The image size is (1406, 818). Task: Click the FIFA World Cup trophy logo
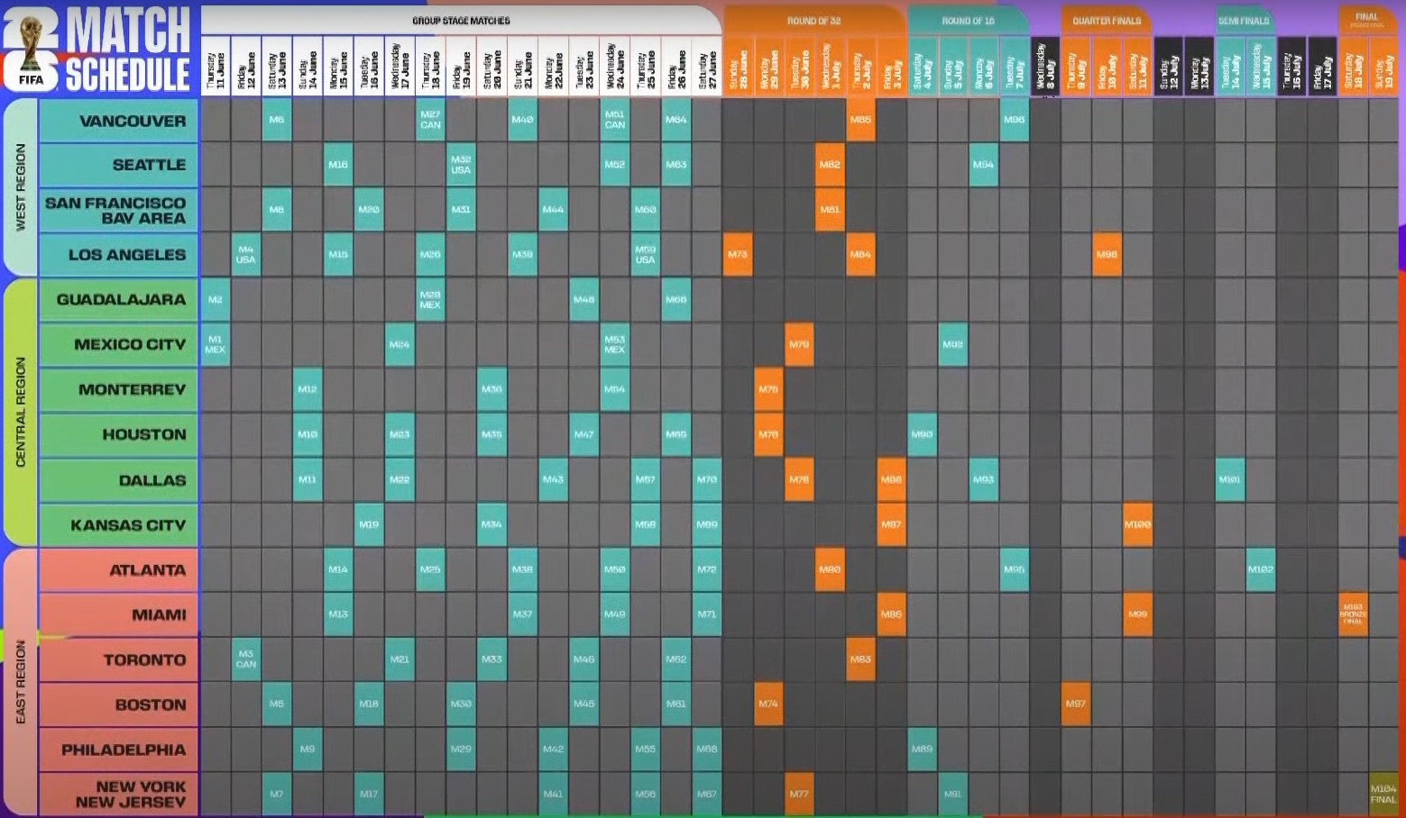[x=31, y=50]
